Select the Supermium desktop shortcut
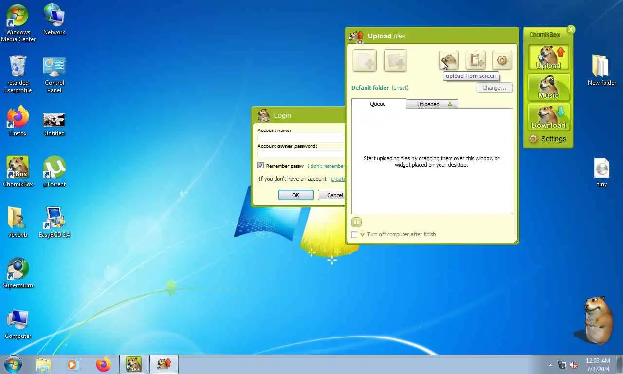 [18, 273]
